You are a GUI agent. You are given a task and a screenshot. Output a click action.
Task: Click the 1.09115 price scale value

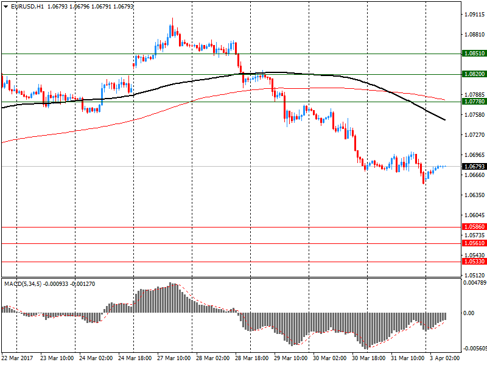point(475,14)
